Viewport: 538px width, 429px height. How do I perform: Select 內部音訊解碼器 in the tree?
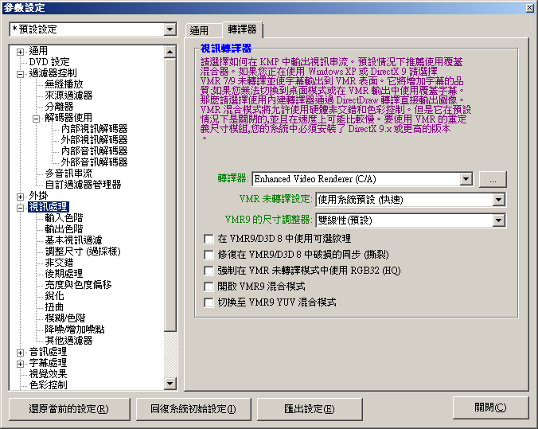point(95,150)
